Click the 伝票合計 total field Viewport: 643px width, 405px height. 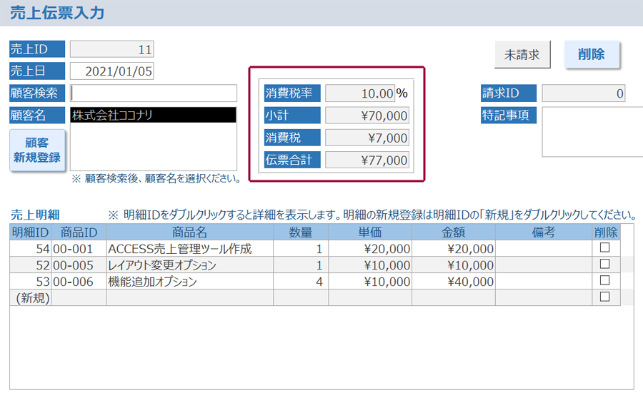(367, 160)
